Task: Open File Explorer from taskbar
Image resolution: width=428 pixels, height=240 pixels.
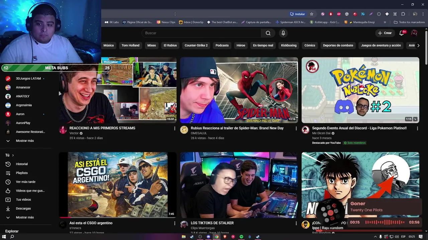Action: tap(184, 237)
